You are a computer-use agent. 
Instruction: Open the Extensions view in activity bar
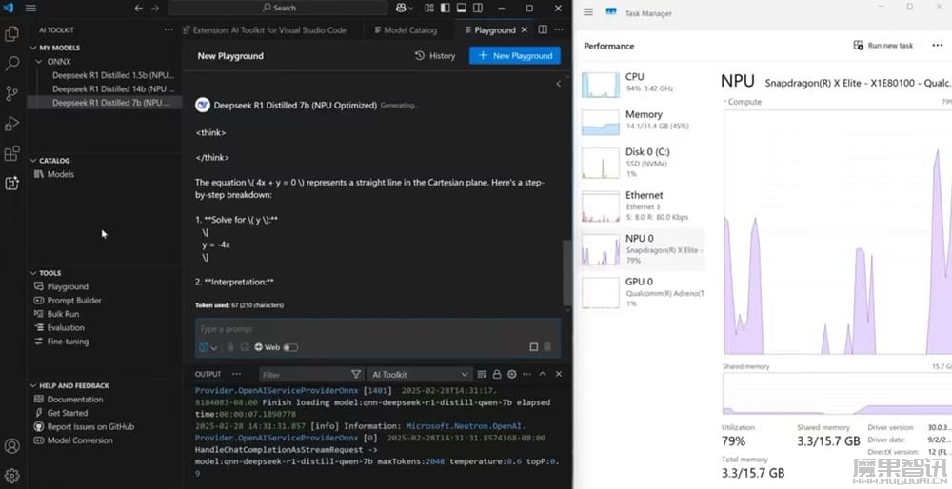(x=11, y=153)
